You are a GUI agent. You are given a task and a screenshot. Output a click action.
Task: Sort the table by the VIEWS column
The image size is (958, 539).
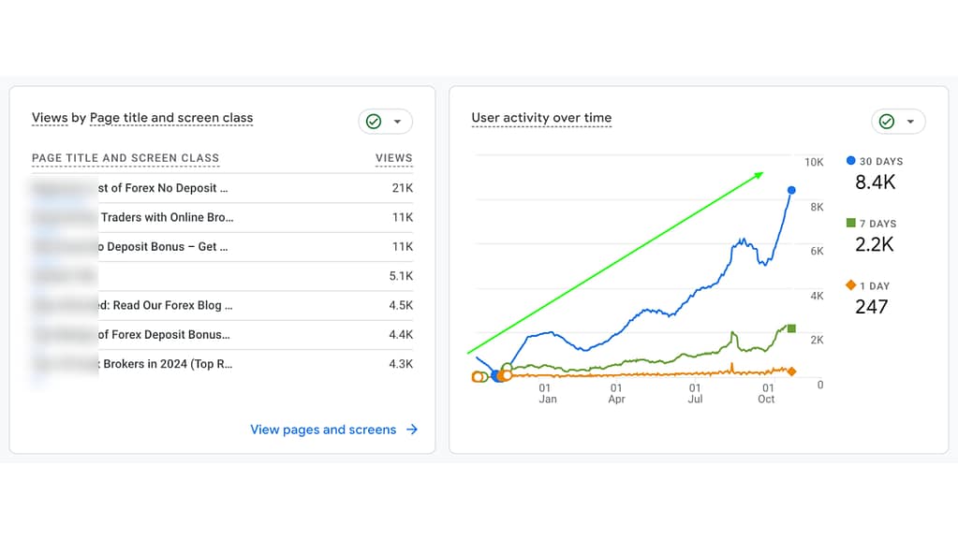click(x=393, y=158)
